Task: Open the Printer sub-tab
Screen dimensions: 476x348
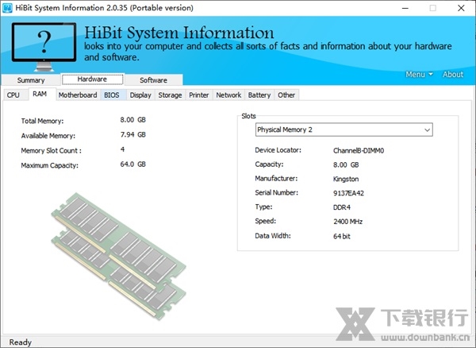Action: pos(199,95)
